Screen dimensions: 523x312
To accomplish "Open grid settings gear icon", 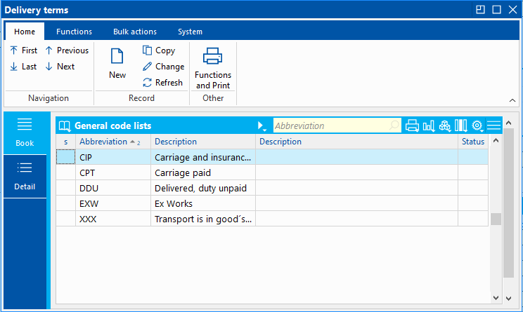I will [477, 126].
